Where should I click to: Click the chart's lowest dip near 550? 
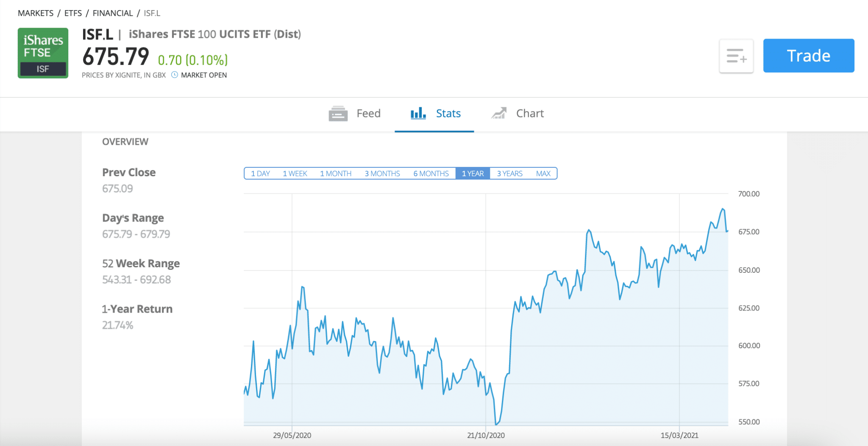(x=496, y=424)
